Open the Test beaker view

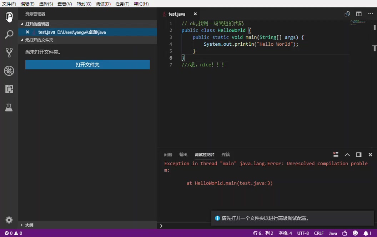pyautogui.click(x=9, y=107)
